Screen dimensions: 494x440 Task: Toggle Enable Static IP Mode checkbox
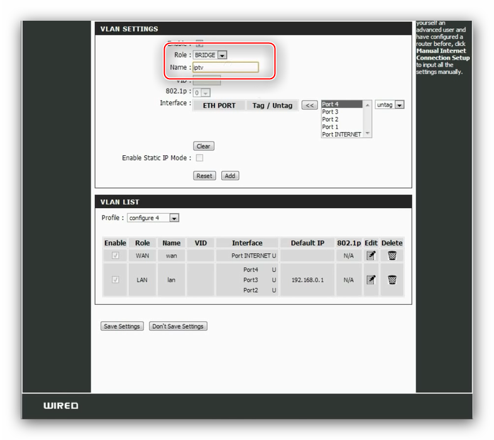point(199,158)
